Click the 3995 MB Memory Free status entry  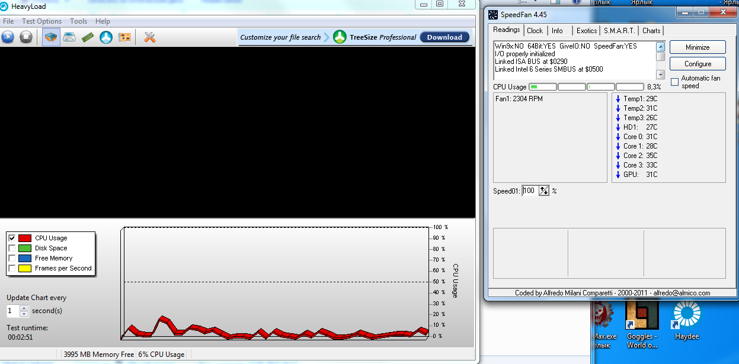[x=98, y=355]
